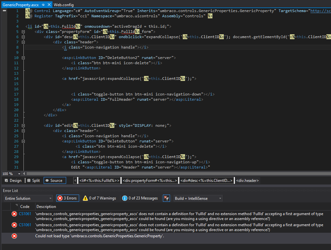This screenshot has height=250, width=331.
Task: Click the error icon of the second CS1061 row
Action: 14,225
